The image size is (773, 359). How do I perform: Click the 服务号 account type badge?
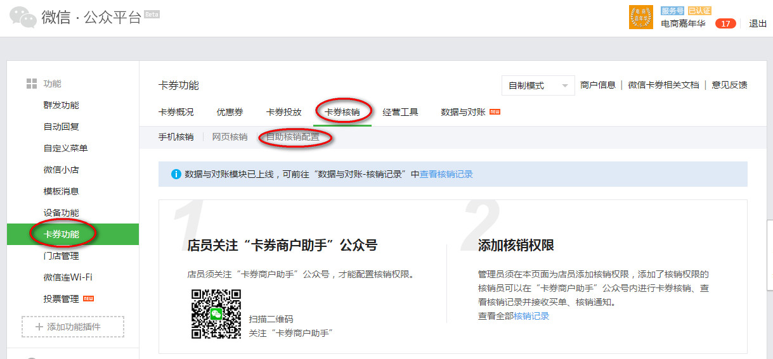(x=673, y=11)
